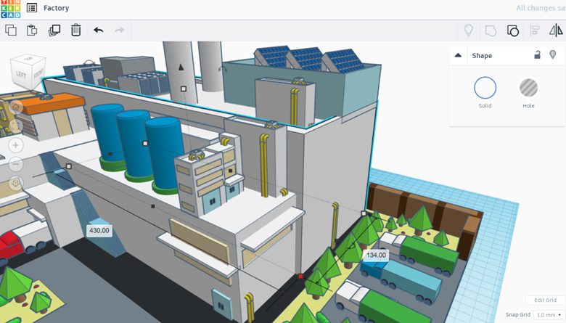This screenshot has width=566, height=323.
Task: Delete the selection with the trash icon
Action: point(75,30)
